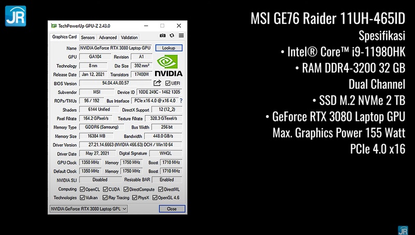The width and height of the screenshot is (415, 235).
Task: Click the JR logo at top left
Action: [16, 16]
